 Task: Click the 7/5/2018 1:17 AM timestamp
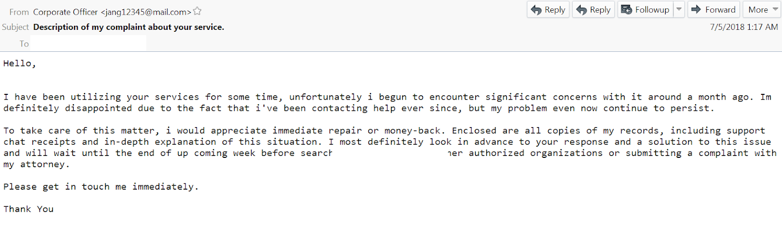point(743,27)
